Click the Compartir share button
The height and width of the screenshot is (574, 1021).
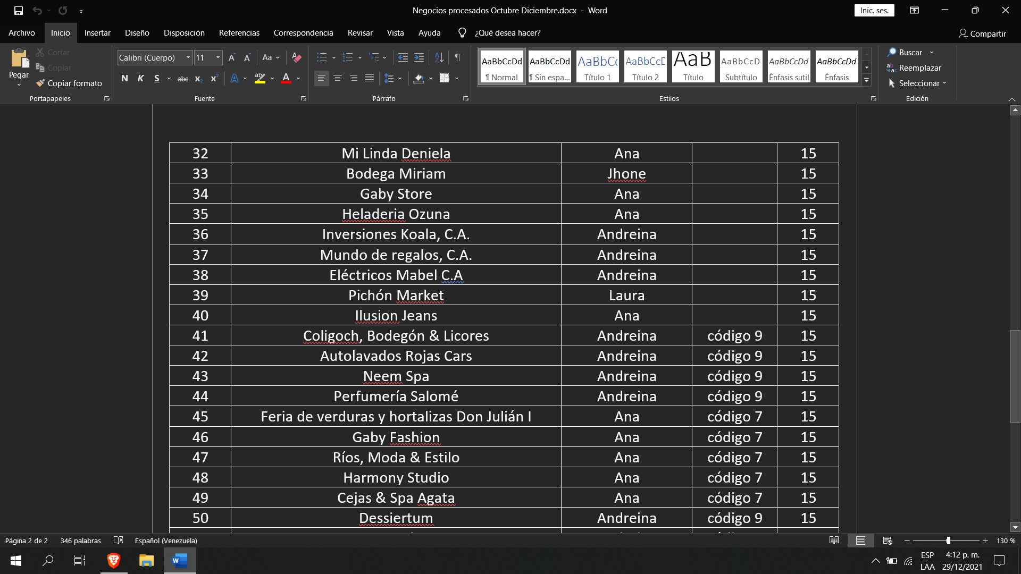(x=982, y=33)
